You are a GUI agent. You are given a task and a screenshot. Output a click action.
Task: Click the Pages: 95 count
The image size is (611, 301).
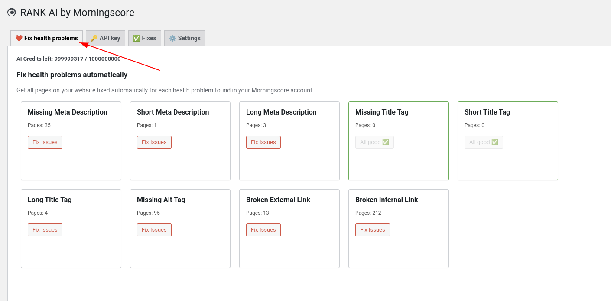click(x=148, y=213)
